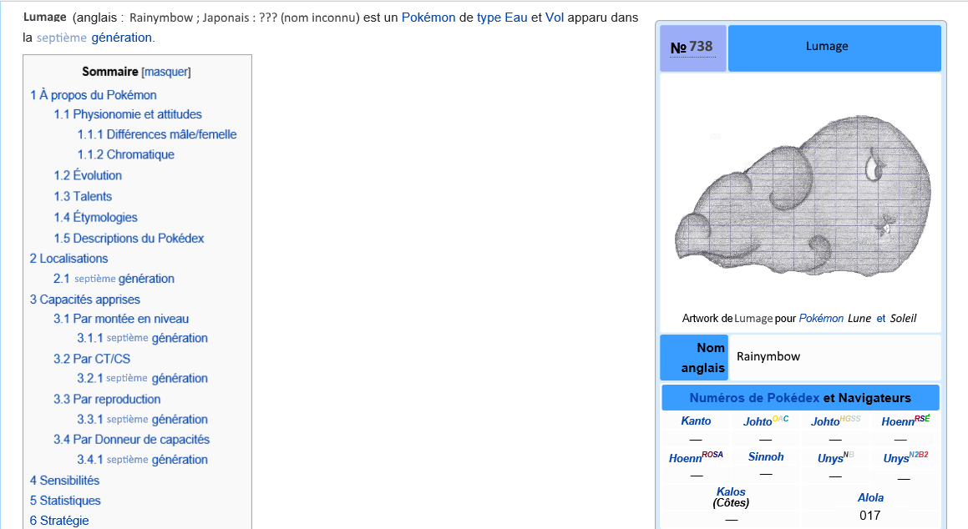Screen dimensions: 968x529
Task: Open the Unys N2B2 Pokédex link
Action: 905,457
